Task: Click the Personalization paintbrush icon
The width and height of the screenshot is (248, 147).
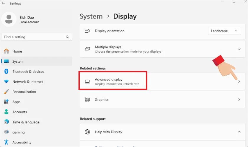Action: [6, 92]
